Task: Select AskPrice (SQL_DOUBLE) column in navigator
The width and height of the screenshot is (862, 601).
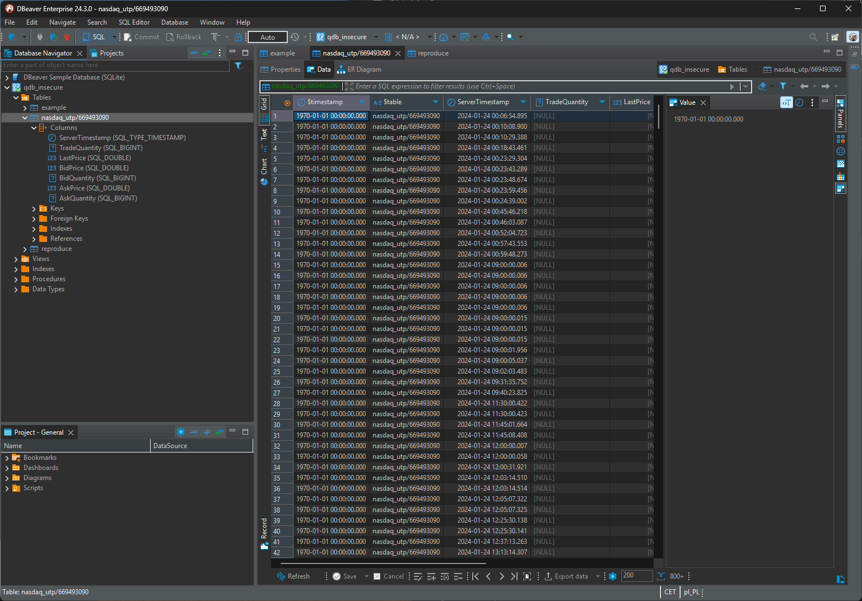Action: 94,188
